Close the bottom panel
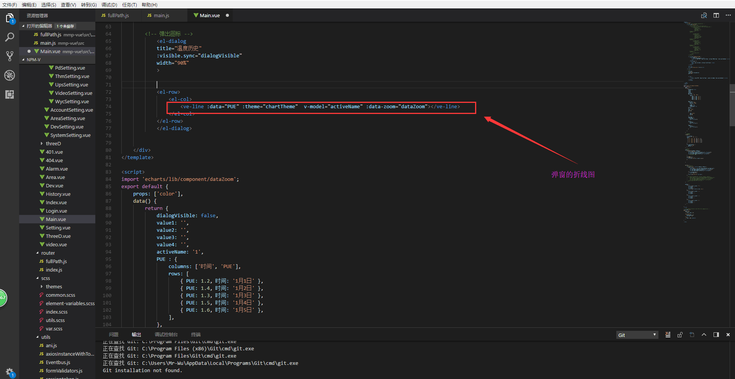 point(728,335)
